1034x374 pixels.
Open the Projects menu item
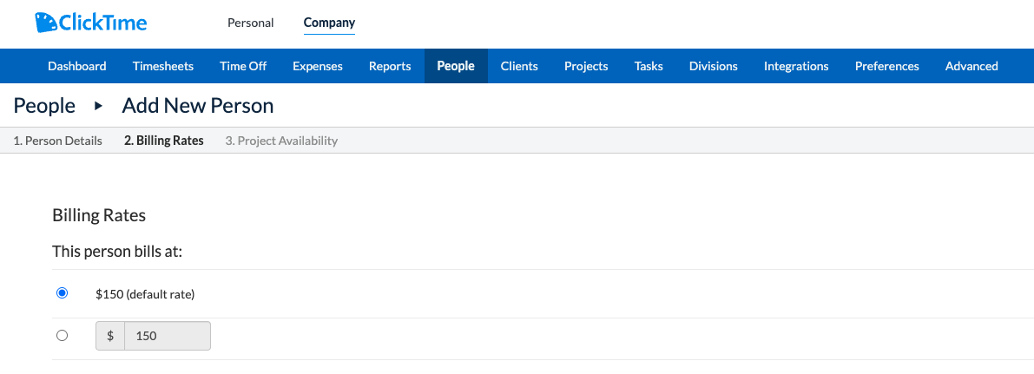[586, 66]
